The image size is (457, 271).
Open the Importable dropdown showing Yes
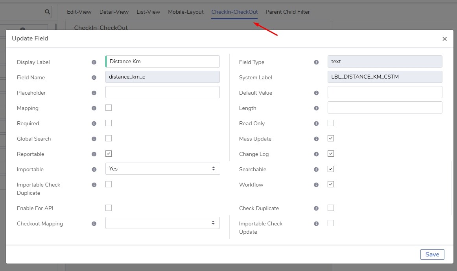[x=163, y=168]
